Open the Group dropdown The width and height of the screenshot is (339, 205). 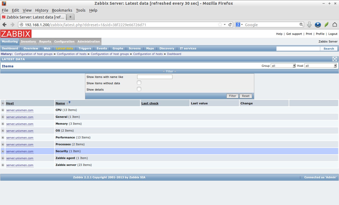[283, 66]
